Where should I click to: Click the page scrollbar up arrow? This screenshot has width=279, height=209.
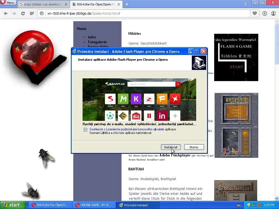[277, 21]
